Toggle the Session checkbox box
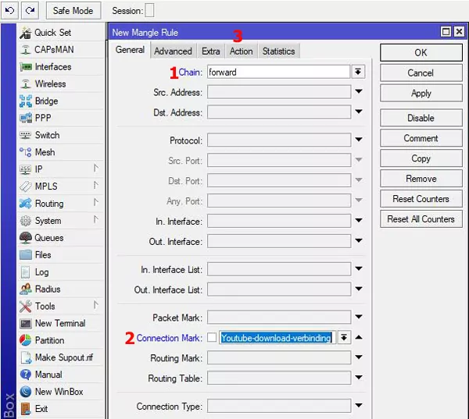Viewport: 469px width, 419px height. click(149, 11)
